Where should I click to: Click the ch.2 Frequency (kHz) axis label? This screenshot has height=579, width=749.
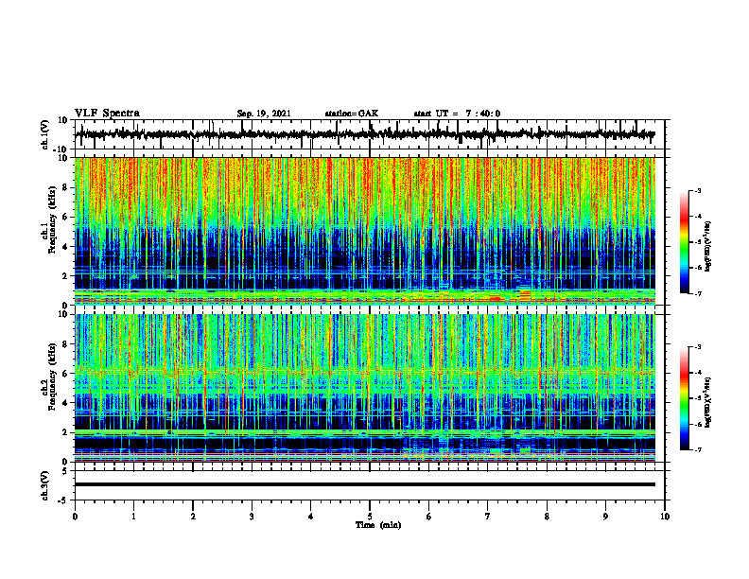coord(48,377)
